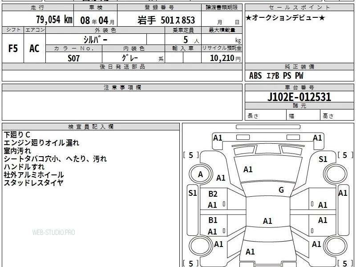The height and width of the screenshot is (267, 356).
Task: Select registration number 岩手 501ス853
Action: [166, 20]
